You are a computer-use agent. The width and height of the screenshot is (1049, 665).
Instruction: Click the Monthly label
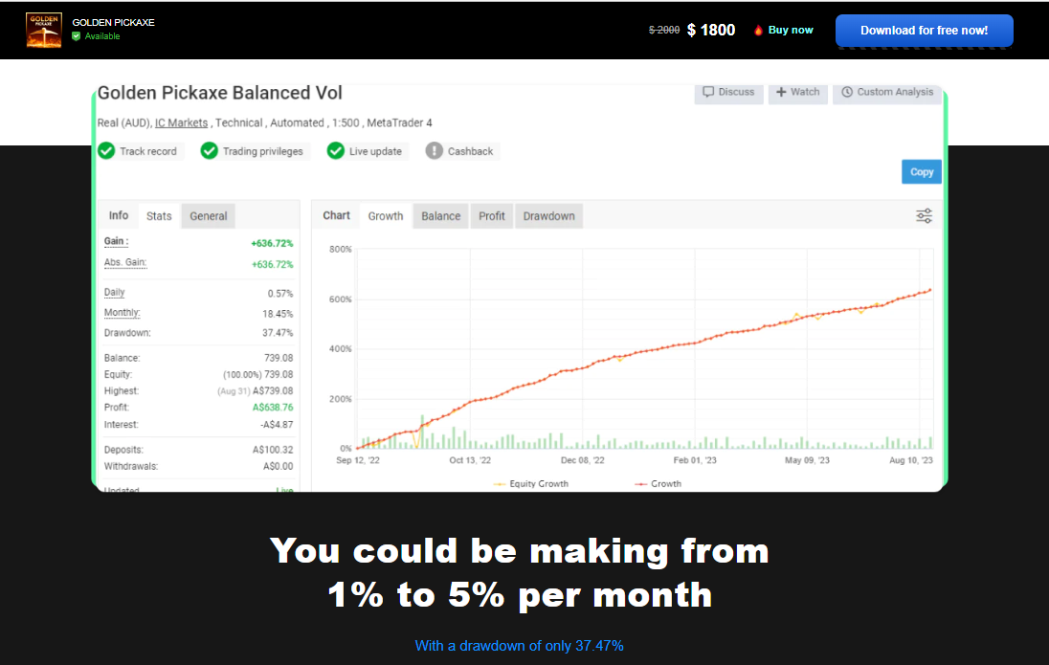click(123, 313)
